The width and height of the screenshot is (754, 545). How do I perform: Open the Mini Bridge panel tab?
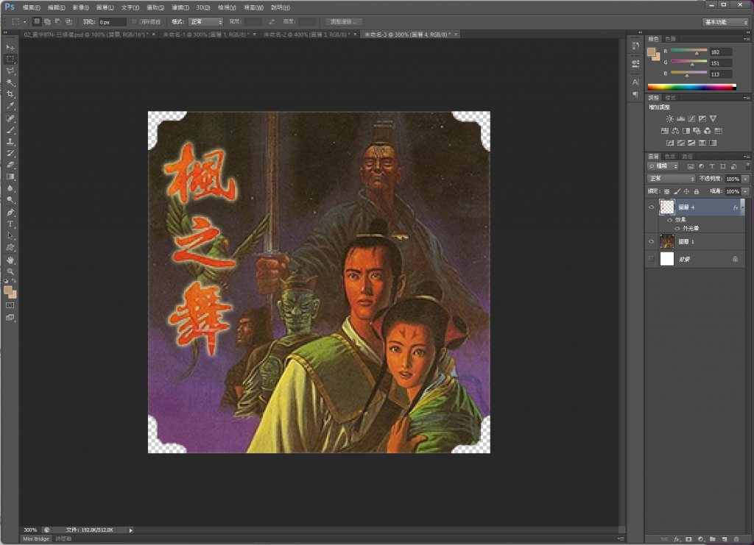click(36, 539)
